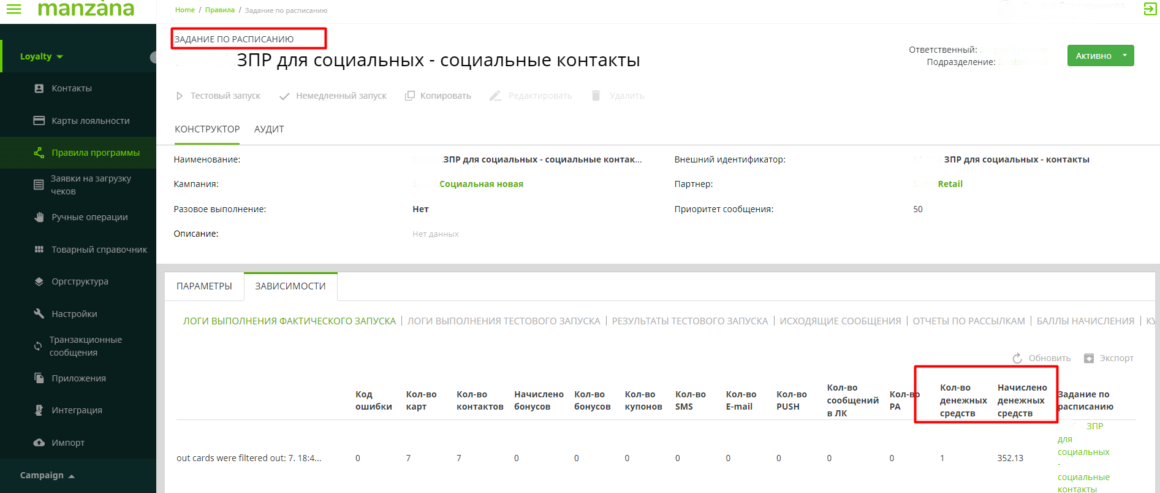Open Карты лояльности in sidebar
The height and width of the screenshot is (493, 1160).
point(90,121)
